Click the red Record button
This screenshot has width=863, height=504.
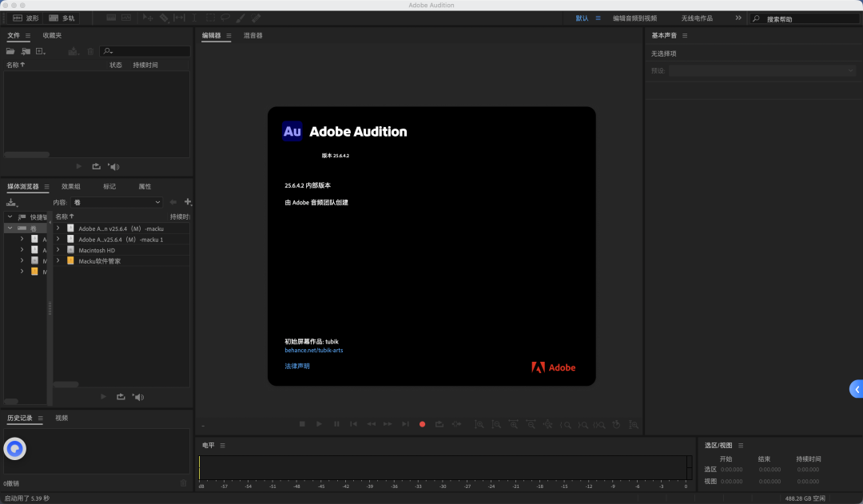422,424
